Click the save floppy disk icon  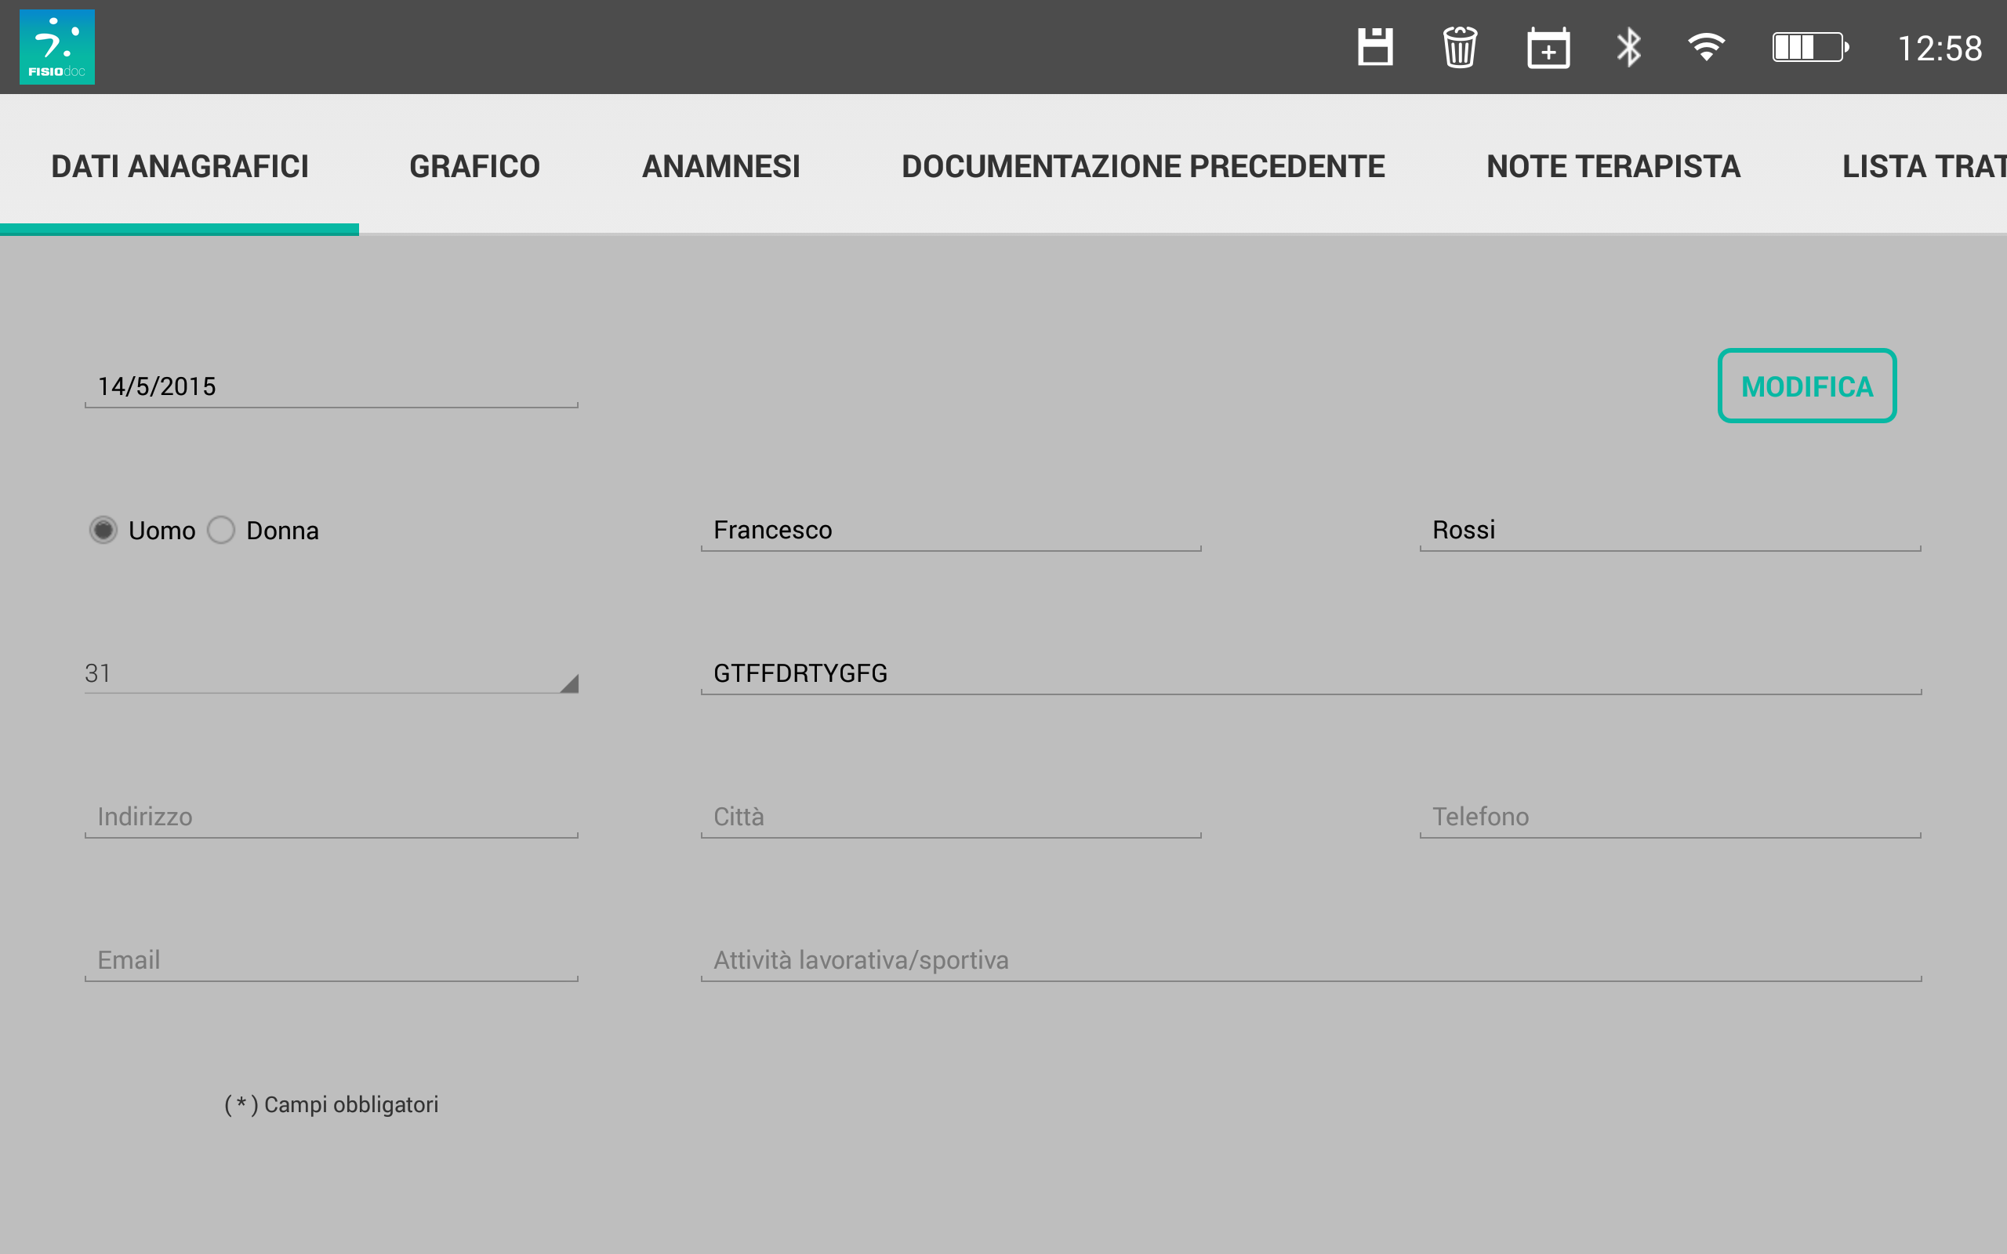coord(1374,47)
